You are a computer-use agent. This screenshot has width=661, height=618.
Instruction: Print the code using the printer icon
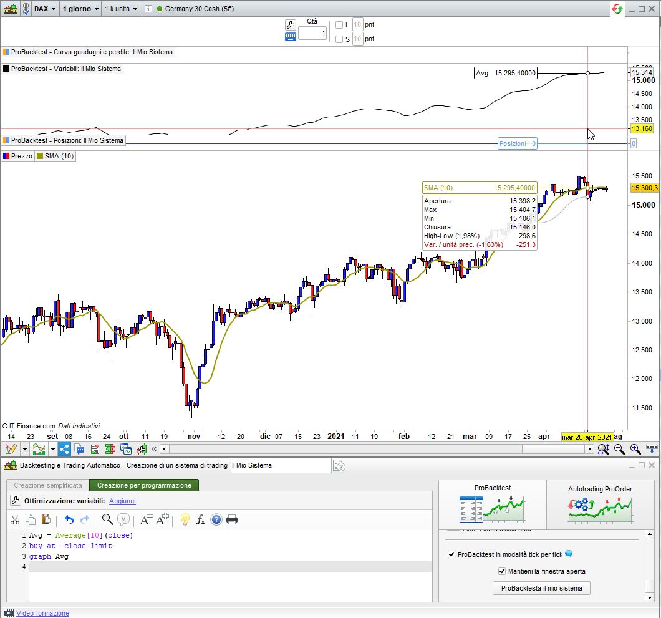point(232,519)
